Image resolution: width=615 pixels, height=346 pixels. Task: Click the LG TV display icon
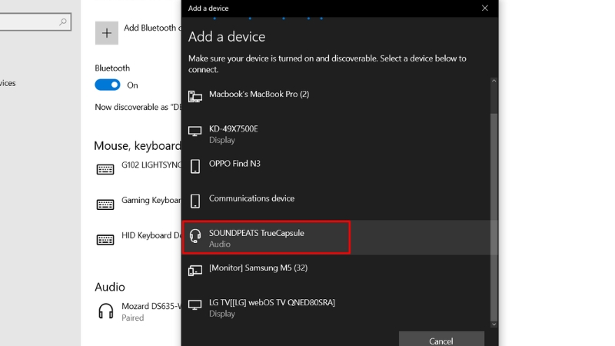pyautogui.click(x=195, y=304)
